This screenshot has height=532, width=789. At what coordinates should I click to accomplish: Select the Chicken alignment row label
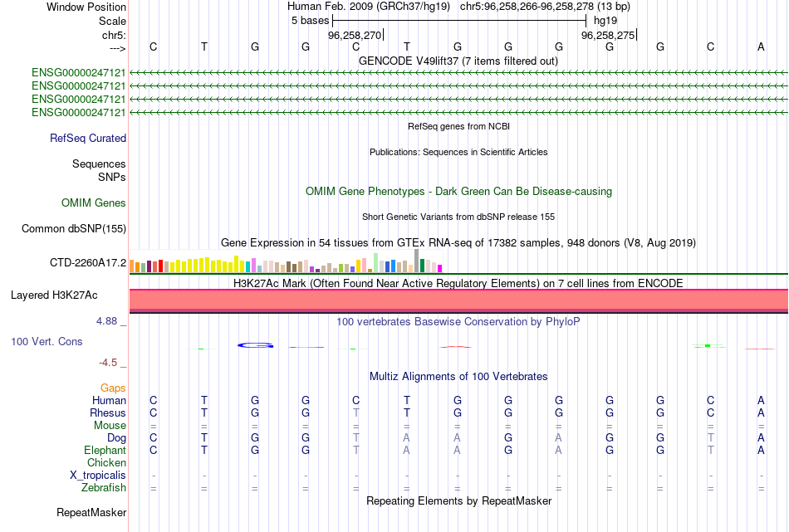click(x=106, y=462)
